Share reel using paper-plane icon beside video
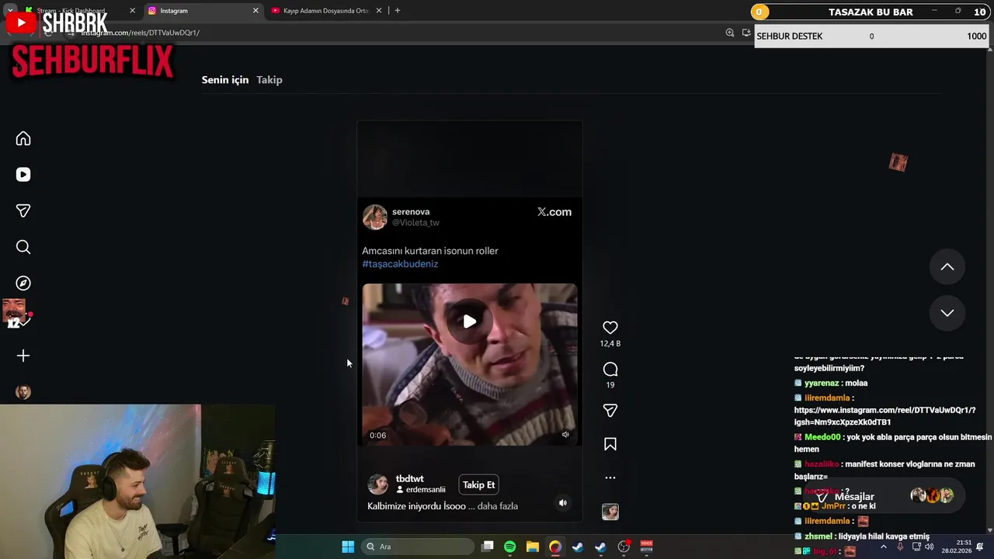 click(x=610, y=410)
